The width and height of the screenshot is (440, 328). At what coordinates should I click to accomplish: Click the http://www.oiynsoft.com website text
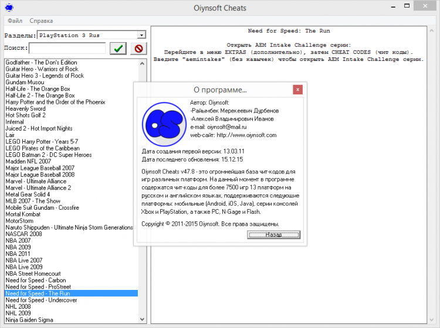(x=246, y=135)
